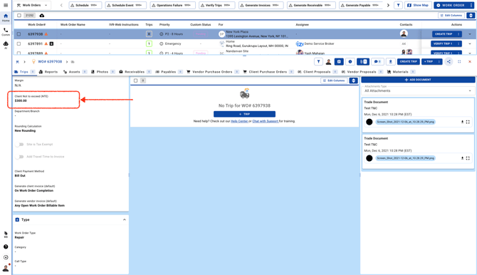Image resolution: width=477 pixels, height=275 pixels.
Task: Expand first Trade Document attachment preview
Action: tap(468, 122)
